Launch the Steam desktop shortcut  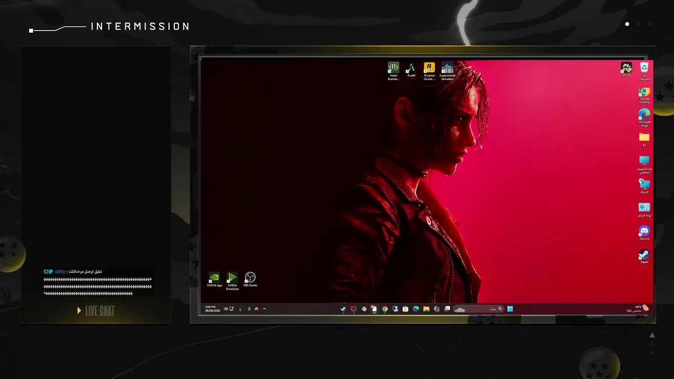coord(644,256)
